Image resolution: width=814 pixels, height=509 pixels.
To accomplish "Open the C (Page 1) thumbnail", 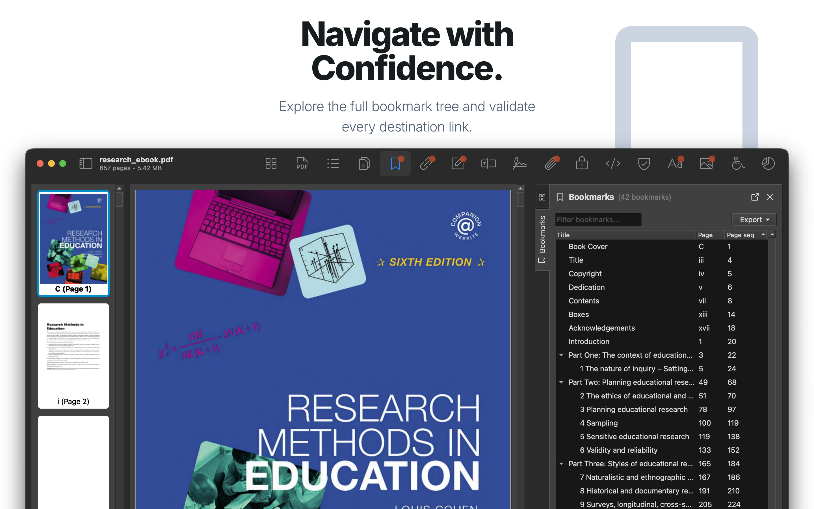I will [x=73, y=243].
